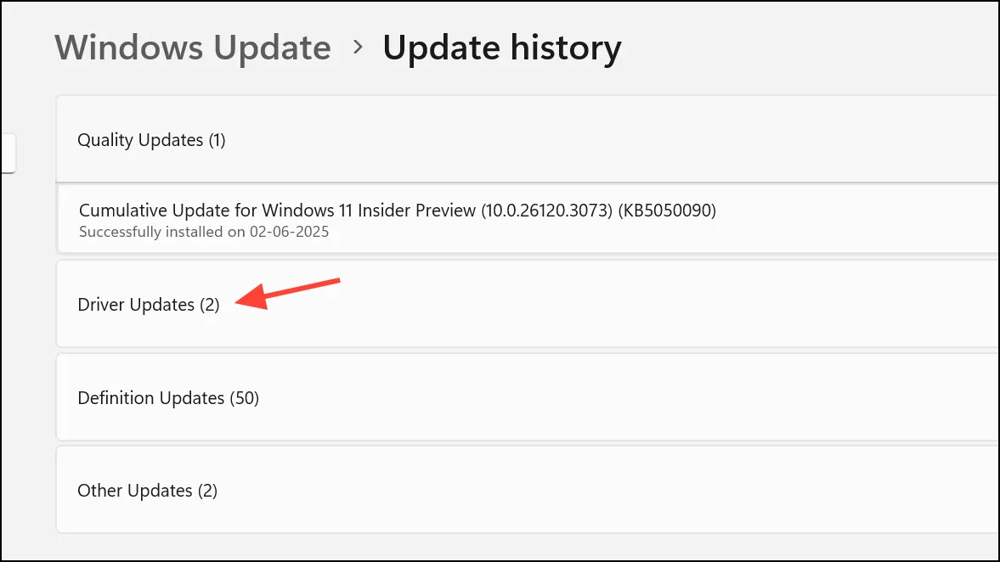The image size is (1000, 562).
Task: Open the Cumulative Update KB5050090 entry
Action: tap(528, 219)
